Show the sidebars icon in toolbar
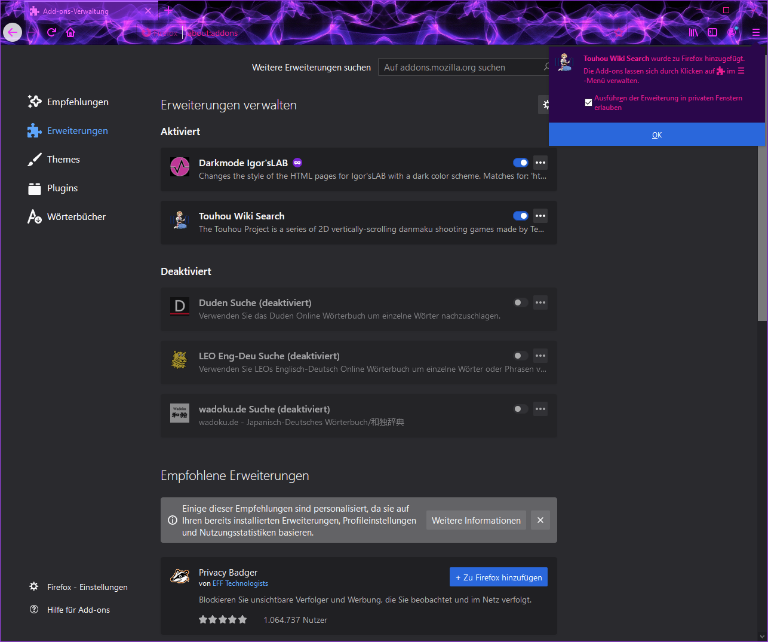 (712, 32)
